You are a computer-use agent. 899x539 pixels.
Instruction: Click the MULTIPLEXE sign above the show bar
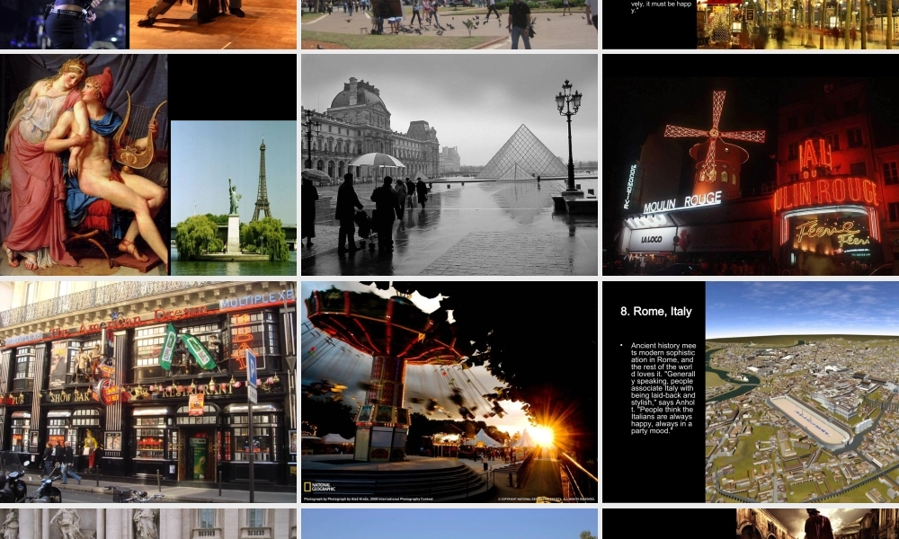[x=256, y=299]
